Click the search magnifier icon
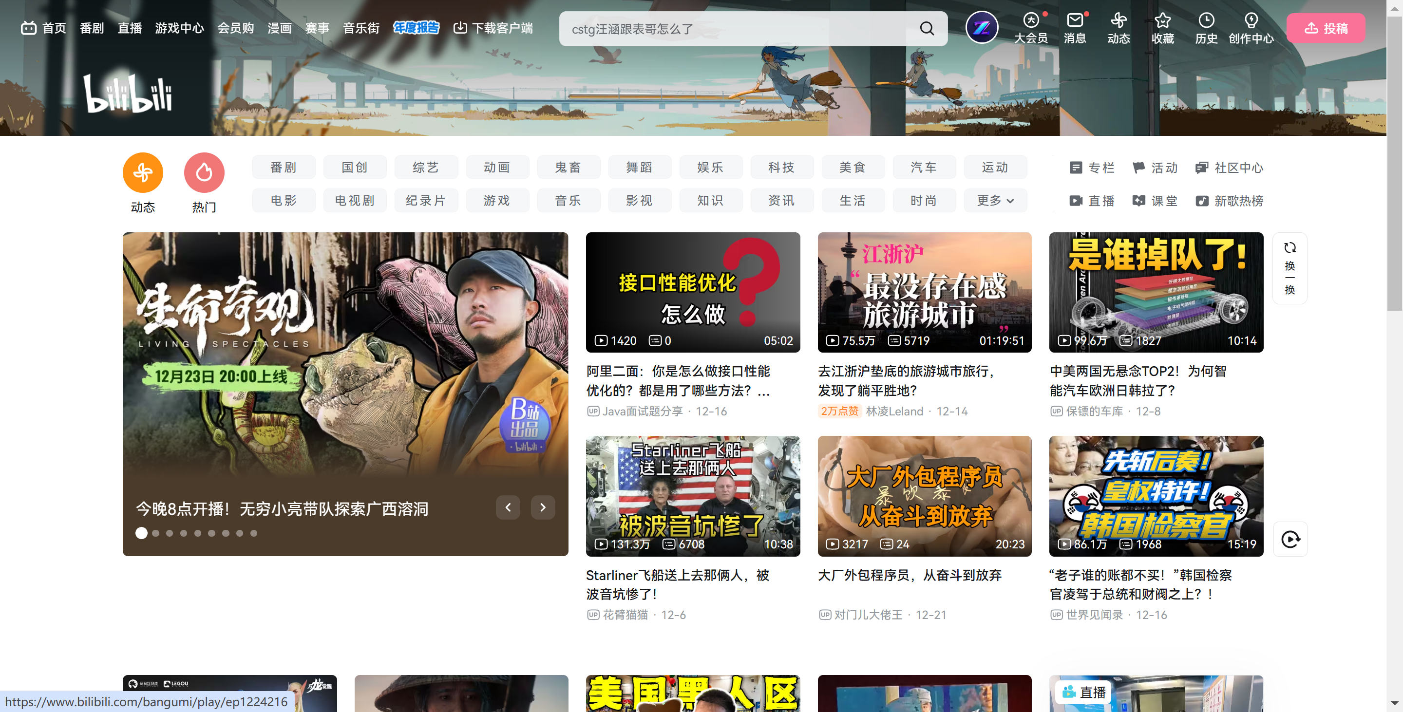Viewport: 1403px width, 712px height. pos(927,28)
